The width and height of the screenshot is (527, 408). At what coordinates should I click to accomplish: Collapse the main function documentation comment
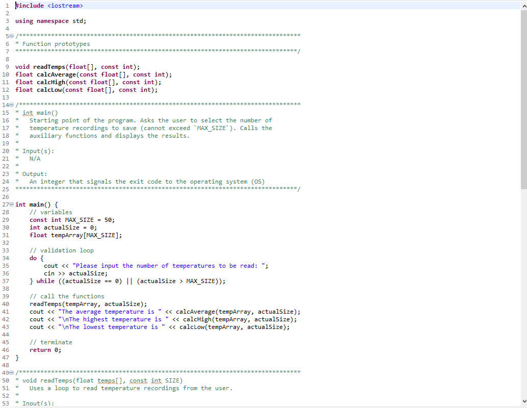pos(11,105)
